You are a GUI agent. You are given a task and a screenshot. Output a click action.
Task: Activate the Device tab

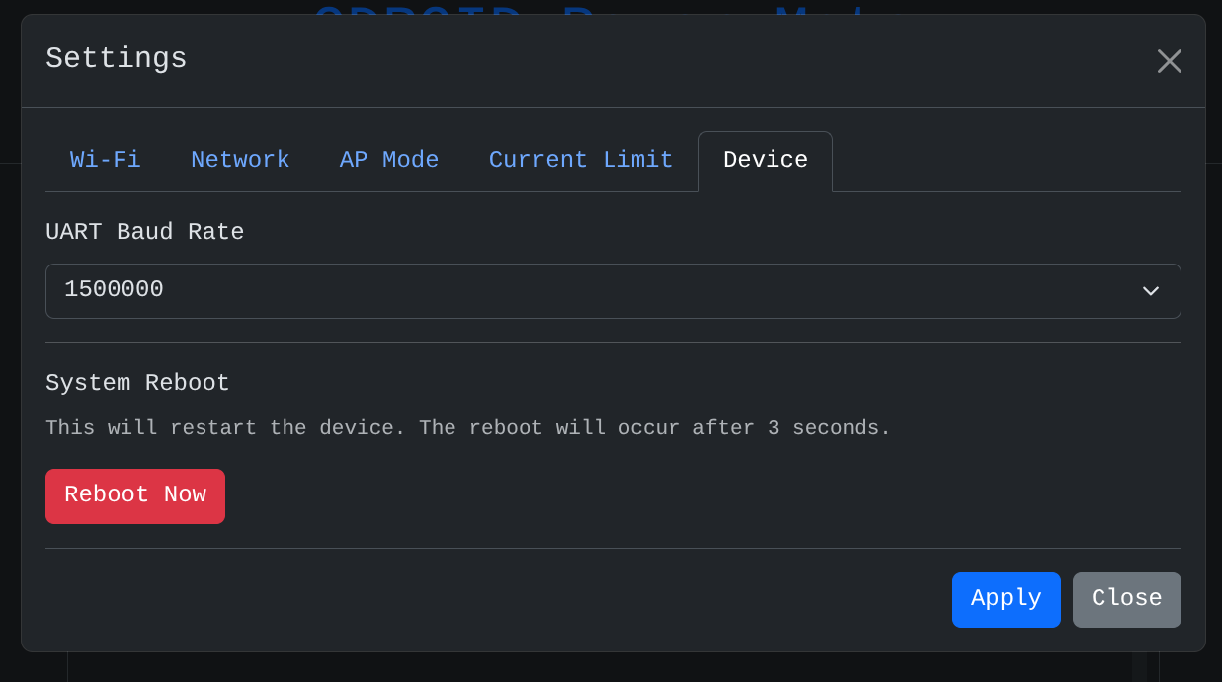pyautogui.click(x=765, y=160)
